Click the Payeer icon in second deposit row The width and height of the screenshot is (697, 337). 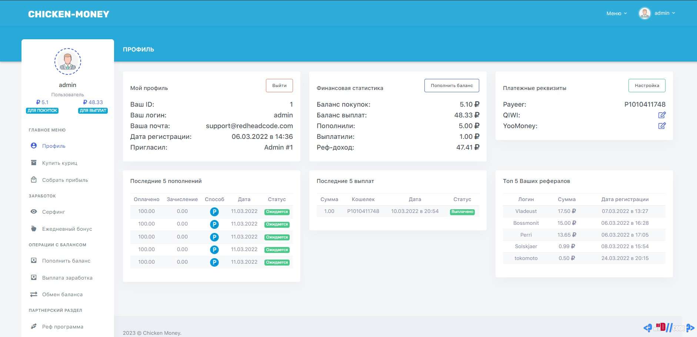coord(214,224)
